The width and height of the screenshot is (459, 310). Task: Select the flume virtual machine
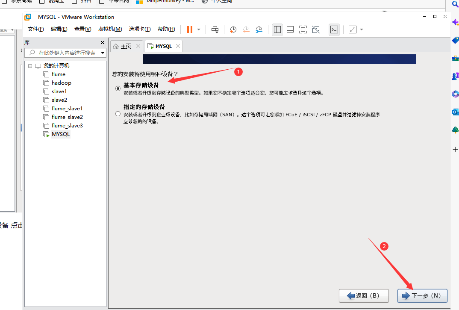point(58,74)
